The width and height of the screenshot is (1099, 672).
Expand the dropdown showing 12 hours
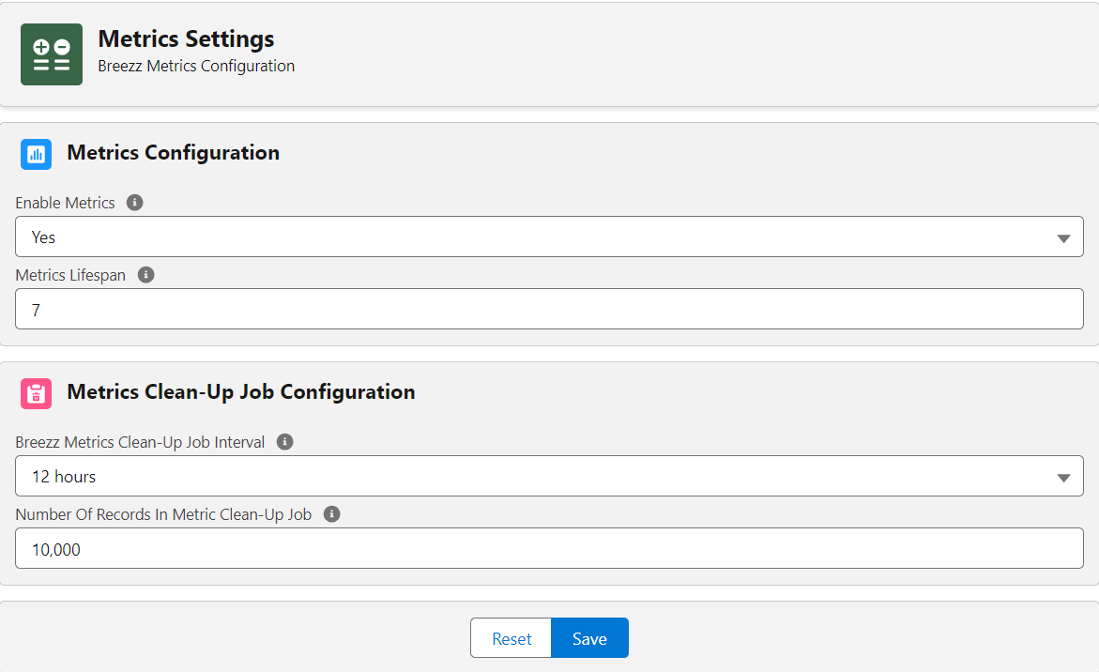(1064, 476)
